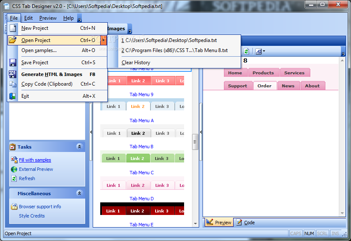Open Images toolbar options dropdown

[130, 29]
